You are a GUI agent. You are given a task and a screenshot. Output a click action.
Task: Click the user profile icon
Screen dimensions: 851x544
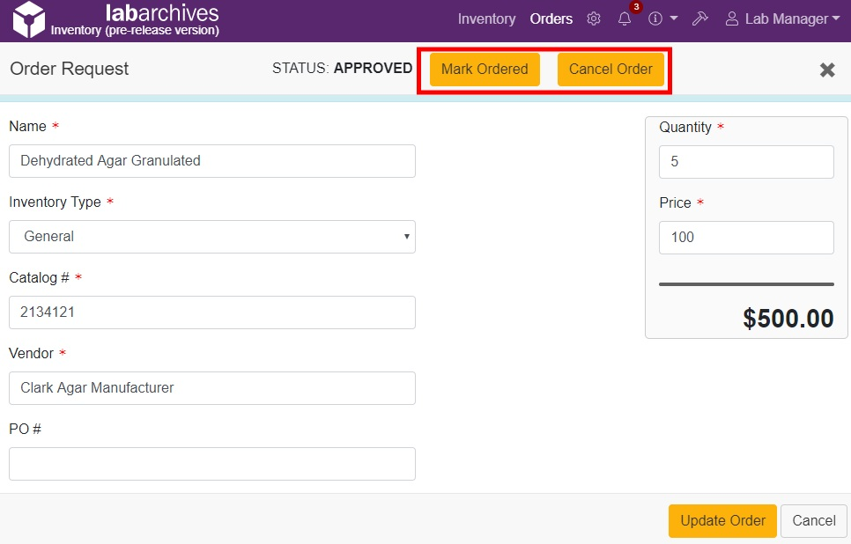tap(731, 18)
